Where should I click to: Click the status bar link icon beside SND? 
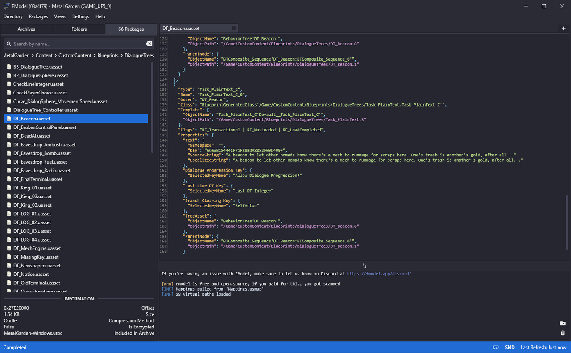click(x=496, y=347)
